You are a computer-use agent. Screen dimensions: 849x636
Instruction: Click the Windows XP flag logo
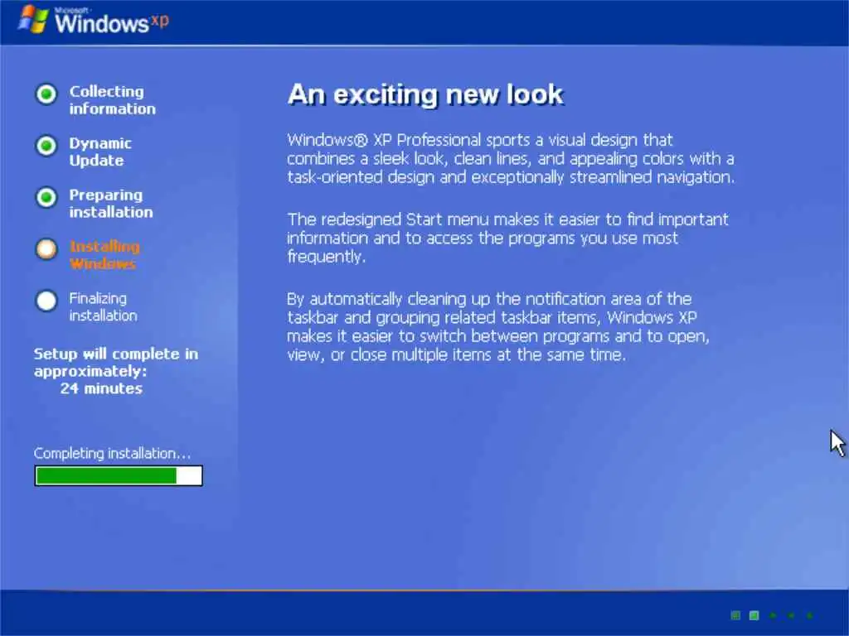tap(33, 20)
